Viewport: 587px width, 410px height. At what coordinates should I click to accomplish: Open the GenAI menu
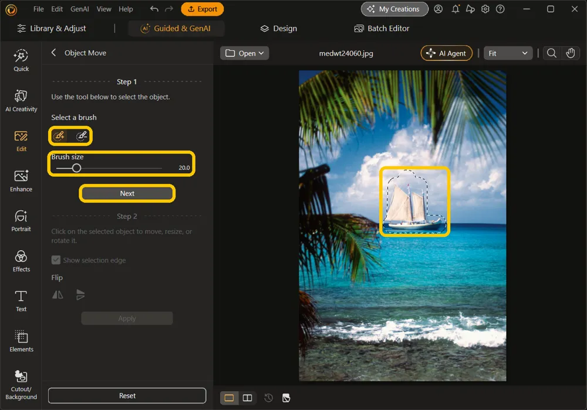(80, 9)
